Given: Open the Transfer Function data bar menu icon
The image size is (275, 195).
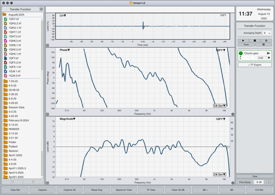Looking at the screenshot, I should pyautogui.click(x=41, y=9).
